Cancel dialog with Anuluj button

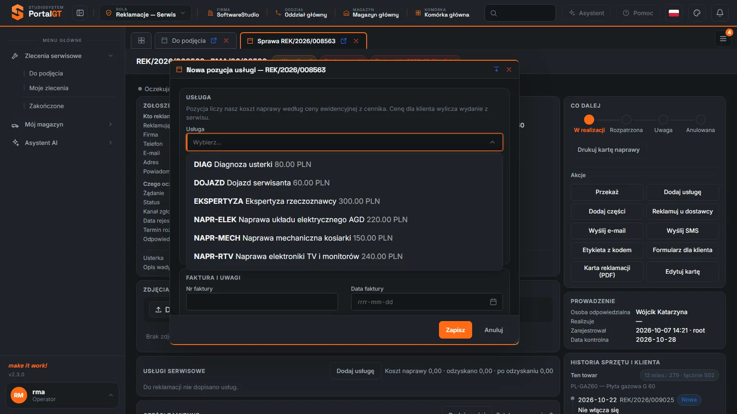pos(494,330)
